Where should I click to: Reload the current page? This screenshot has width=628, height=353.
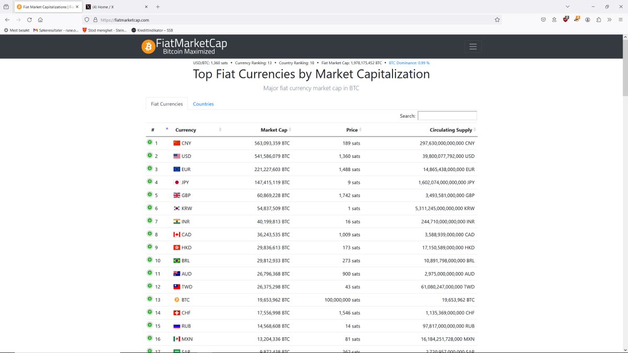pyautogui.click(x=29, y=20)
